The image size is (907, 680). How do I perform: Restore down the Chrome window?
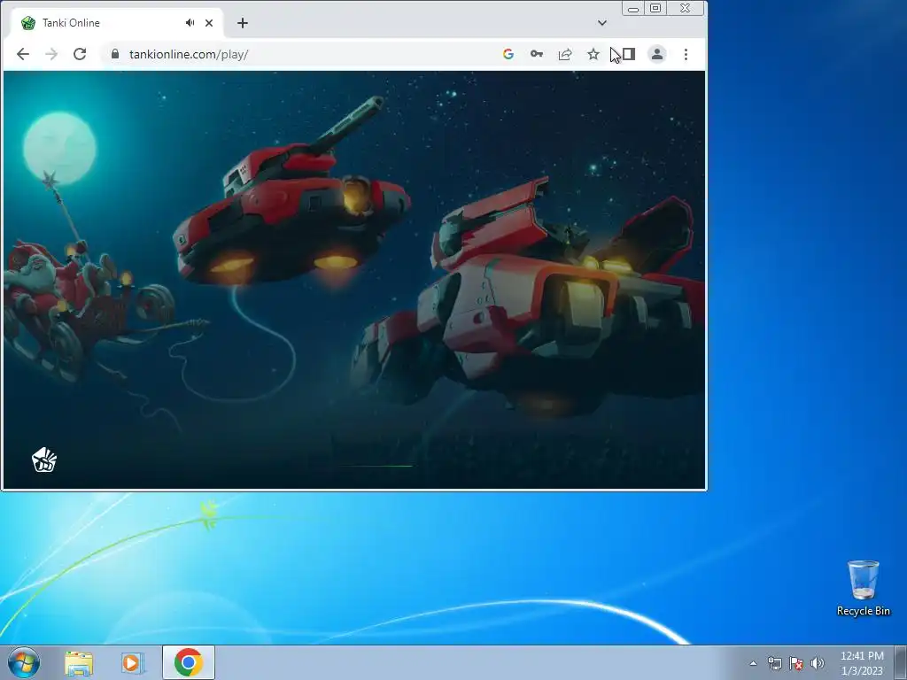click(655, 8)
